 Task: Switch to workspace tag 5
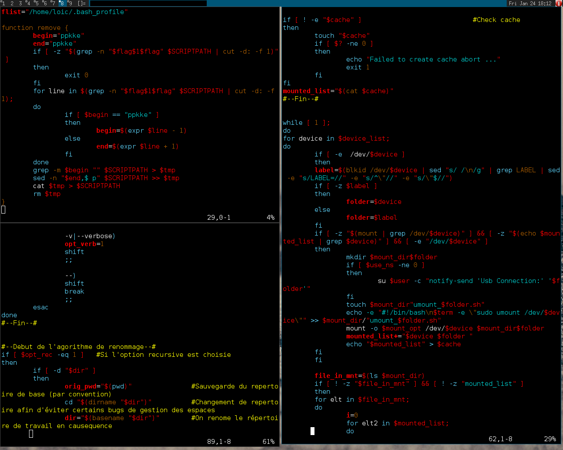37,3
